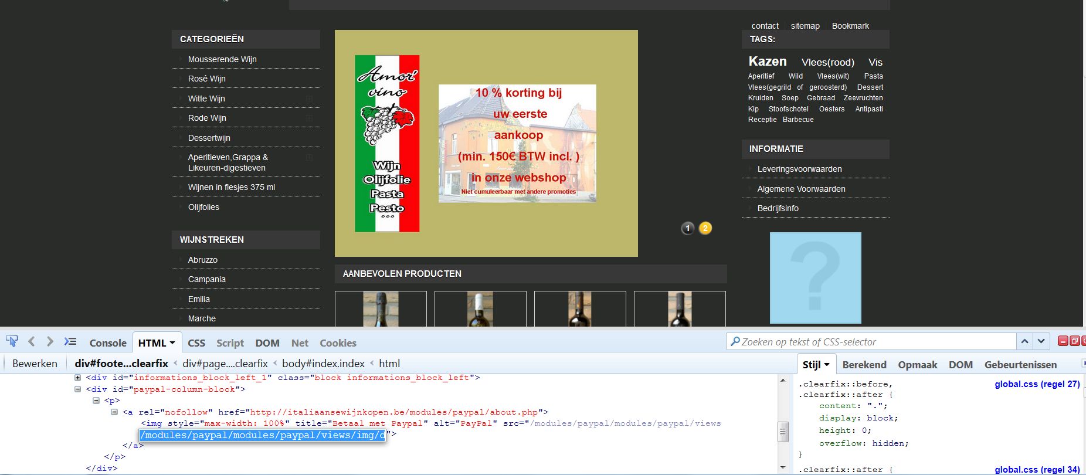The image size is (1086, 475).
Task: Click the "overflow: hidden;" CSS declaration
Action: pos(864,443)
